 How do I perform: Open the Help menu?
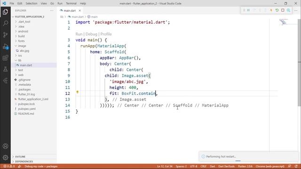tap(83, 3)
